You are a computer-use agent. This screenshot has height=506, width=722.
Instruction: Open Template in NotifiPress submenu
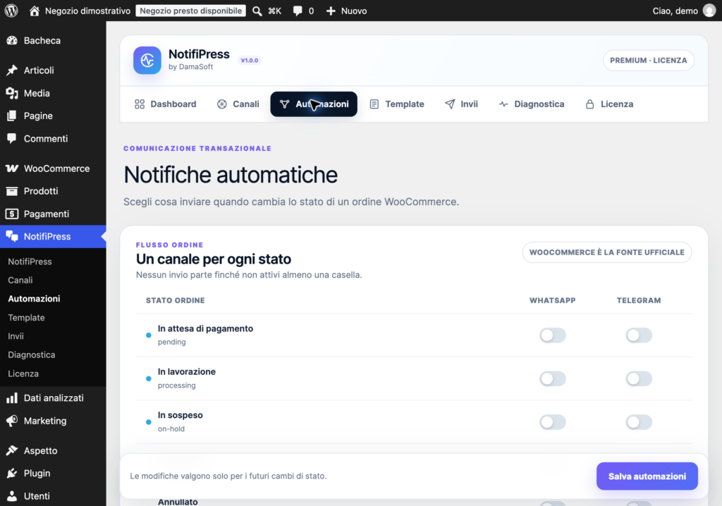[26, 317]
